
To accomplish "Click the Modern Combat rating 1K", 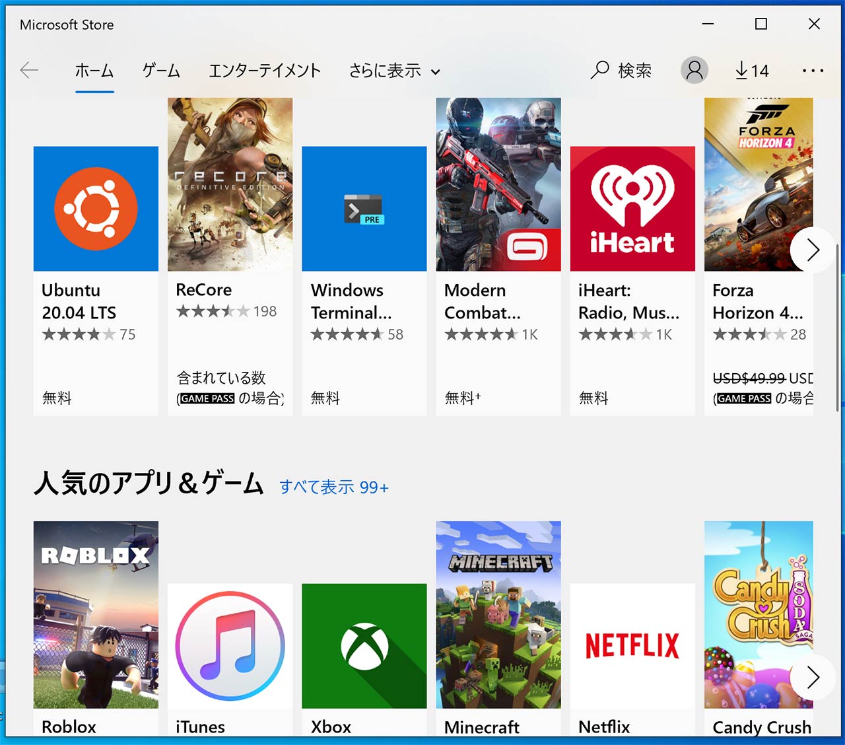I will [491, 334].
